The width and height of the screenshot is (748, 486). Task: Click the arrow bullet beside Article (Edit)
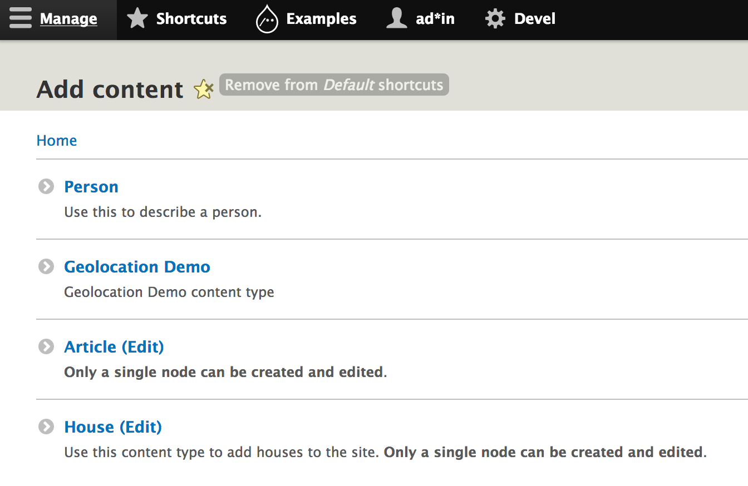click(46, 346)
